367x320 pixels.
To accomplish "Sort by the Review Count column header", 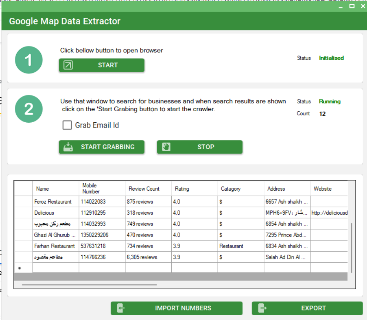I will tap(148, 188).
